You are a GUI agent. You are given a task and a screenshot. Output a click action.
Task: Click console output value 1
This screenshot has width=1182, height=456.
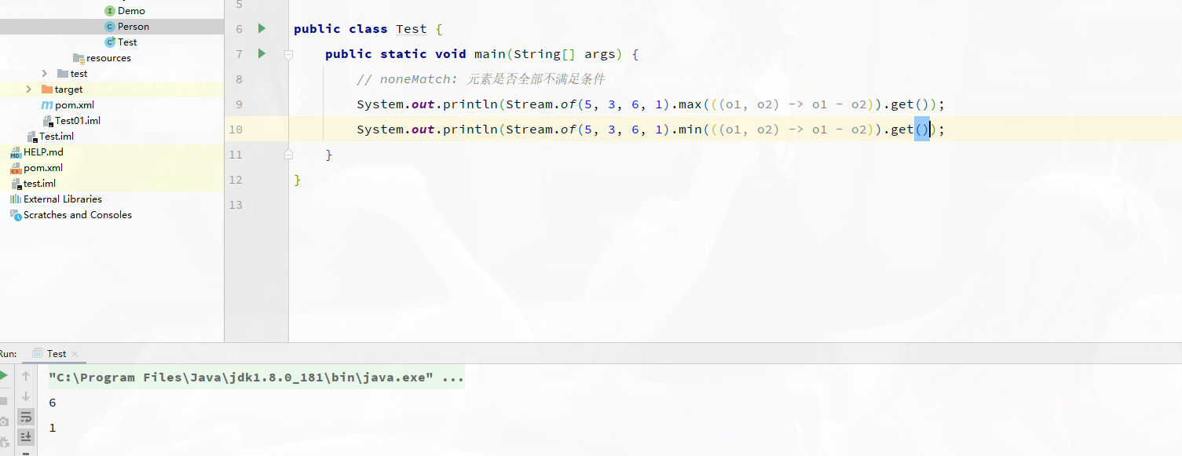(53, 428)
